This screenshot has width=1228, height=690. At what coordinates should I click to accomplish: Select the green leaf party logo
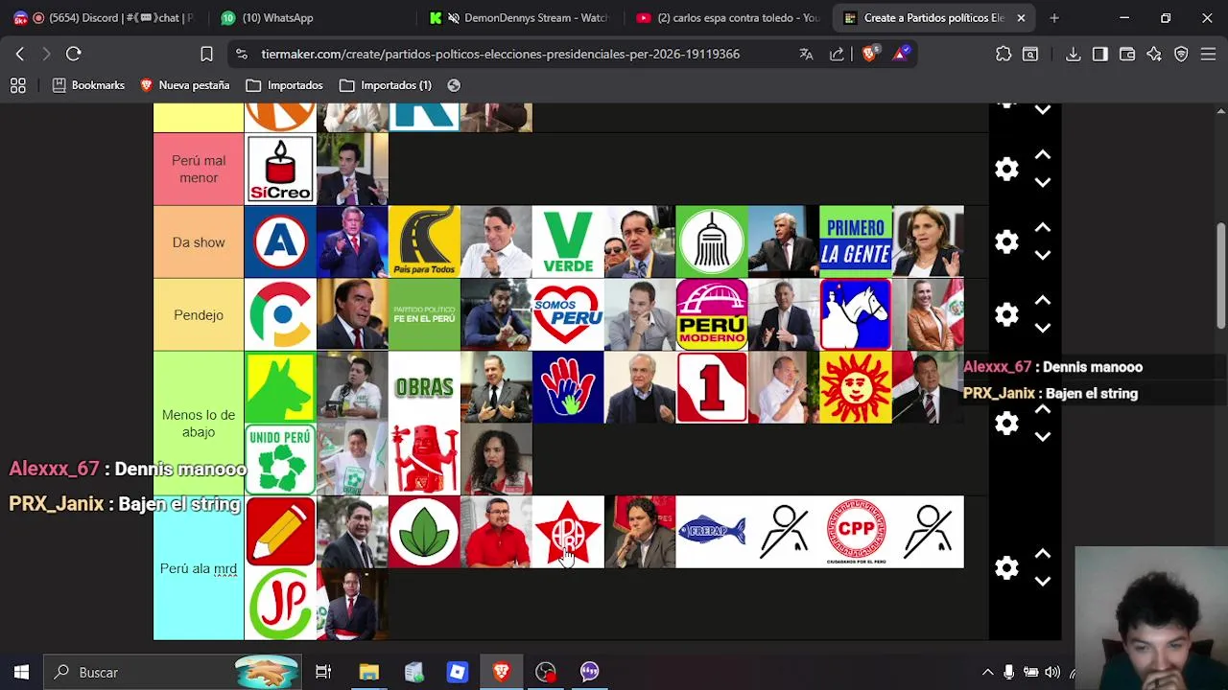click(424, 532)
